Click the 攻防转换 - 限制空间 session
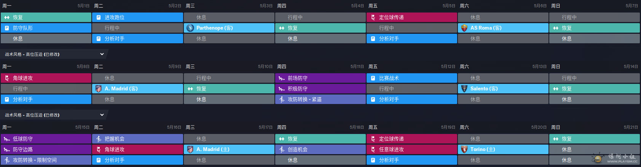This screenshot has width=641, height=167. pyautogui.click(x=46, y=160)
